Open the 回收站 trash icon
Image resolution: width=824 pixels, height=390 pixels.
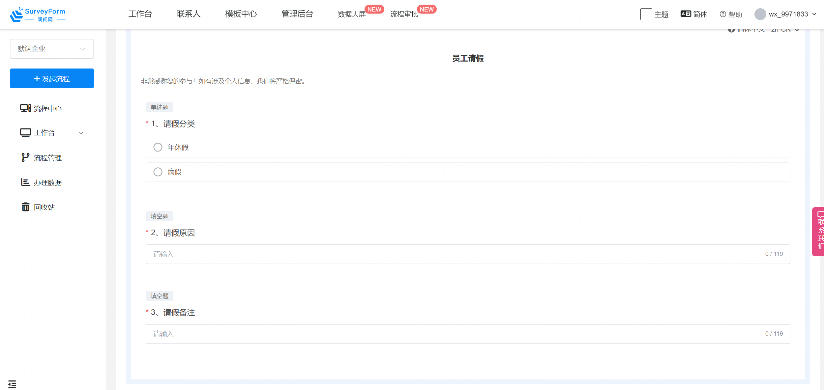[x=25, y=207]
